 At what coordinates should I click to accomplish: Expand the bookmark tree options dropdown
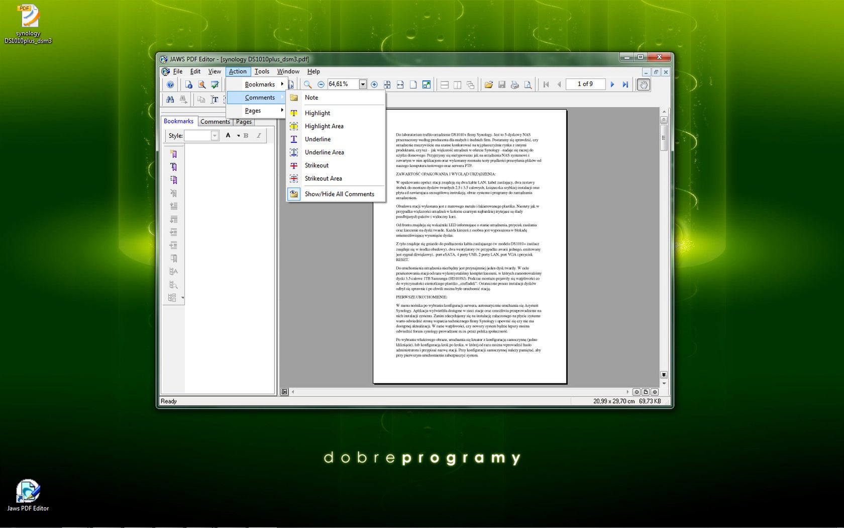click(182, 298)
